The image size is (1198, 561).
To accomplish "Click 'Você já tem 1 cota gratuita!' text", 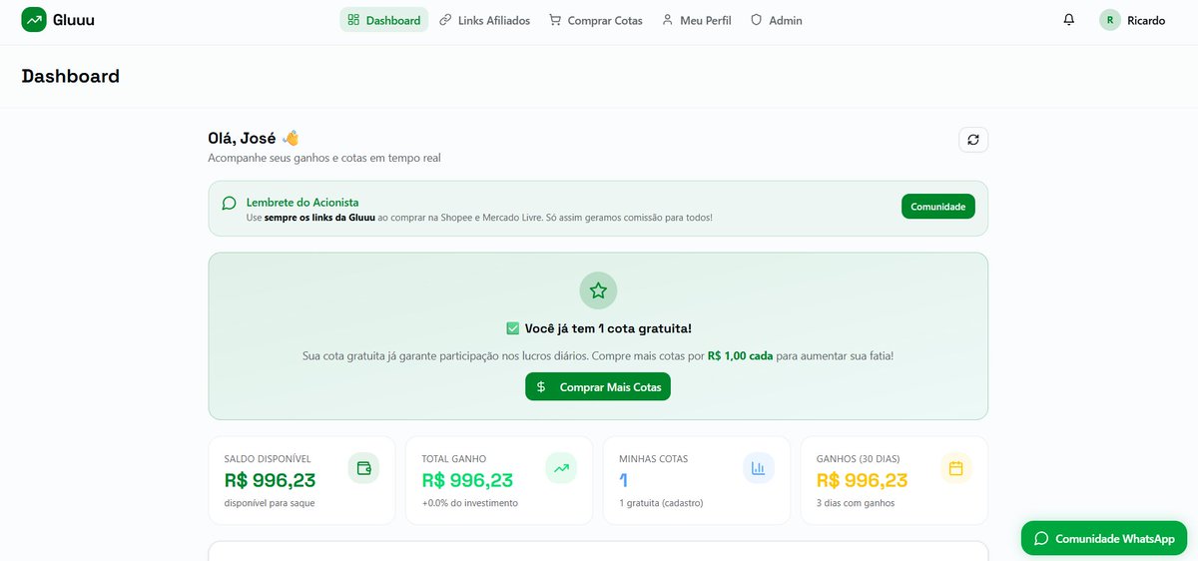I will pos(608,328).
